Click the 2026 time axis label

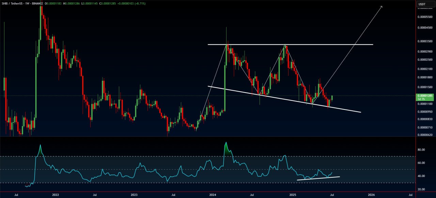click(371, 195)
